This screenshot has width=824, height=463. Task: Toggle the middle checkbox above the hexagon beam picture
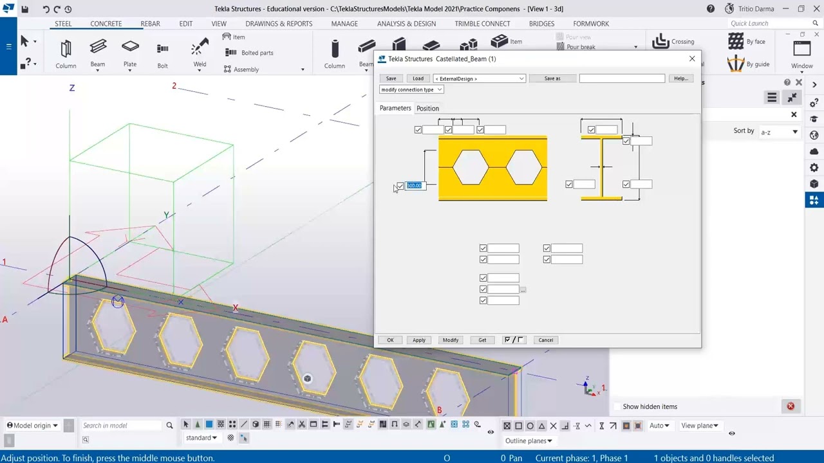449,130
